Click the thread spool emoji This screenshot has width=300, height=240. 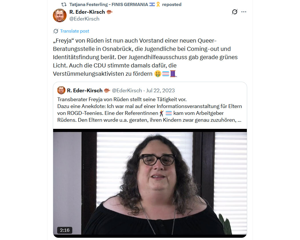click(173, 74)
